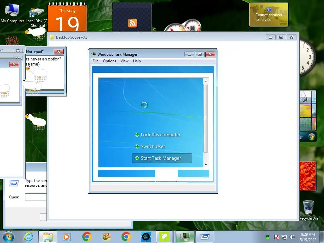The width and height of the screenshot is (324, 243).
Task: Launch Internet Explorer from the taskbar
Action: point(28,237)
